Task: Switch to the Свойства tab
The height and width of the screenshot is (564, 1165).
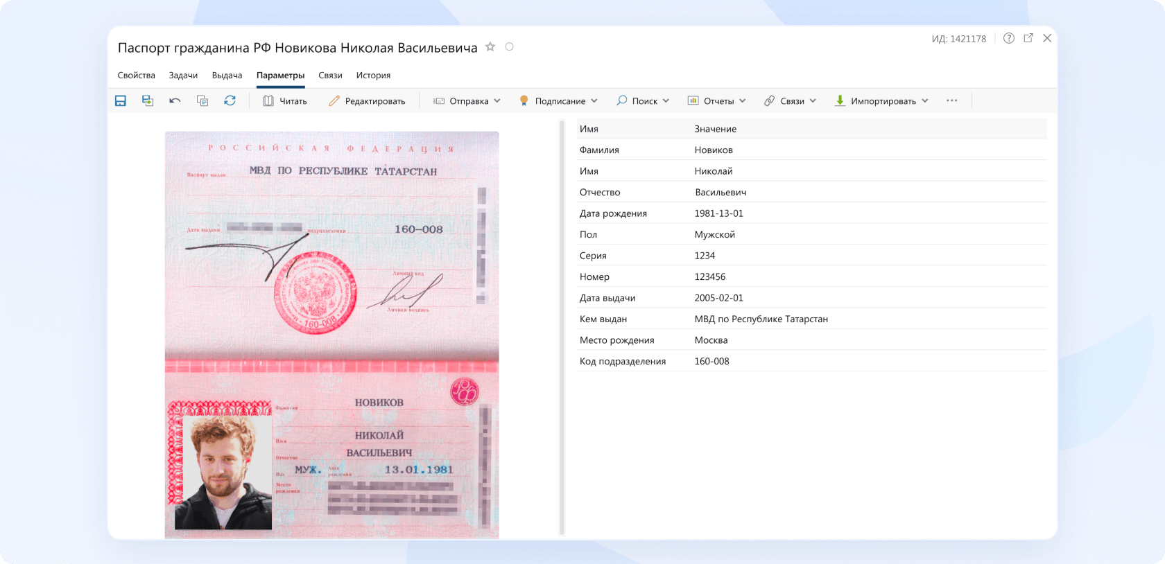Action: [x=137, y=76]
